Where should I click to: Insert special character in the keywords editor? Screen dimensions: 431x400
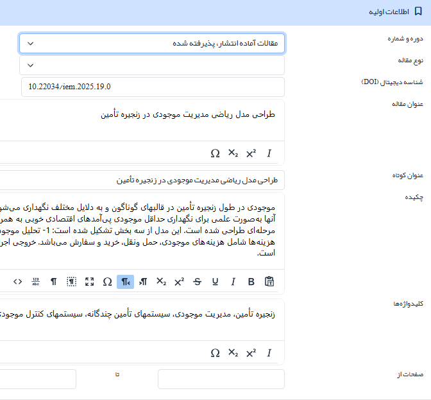pyautogui.click(x=215, y=352)
